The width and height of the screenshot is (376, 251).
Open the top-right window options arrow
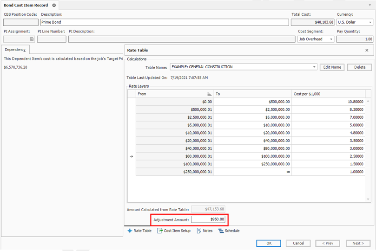tap(370, 5)
